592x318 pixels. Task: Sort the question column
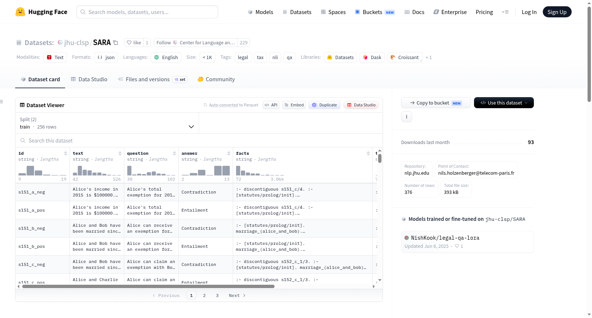tap(174, 153)
